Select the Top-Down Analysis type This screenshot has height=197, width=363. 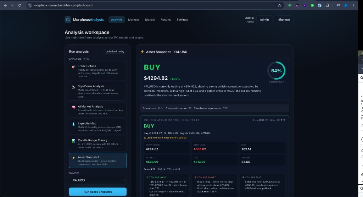point(98,91)
